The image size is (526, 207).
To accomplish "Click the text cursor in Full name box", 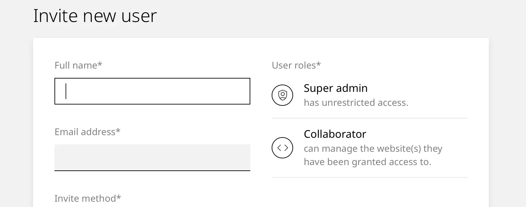I will pos(66,91).
